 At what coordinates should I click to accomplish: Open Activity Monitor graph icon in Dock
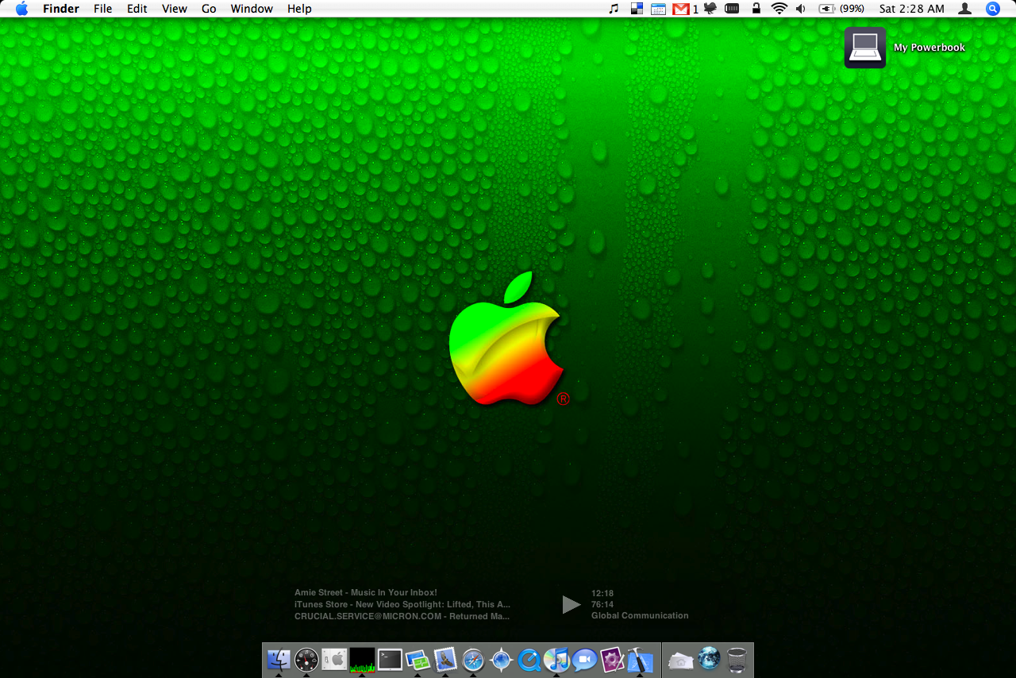pyautogui.click(x=362, y=660)
